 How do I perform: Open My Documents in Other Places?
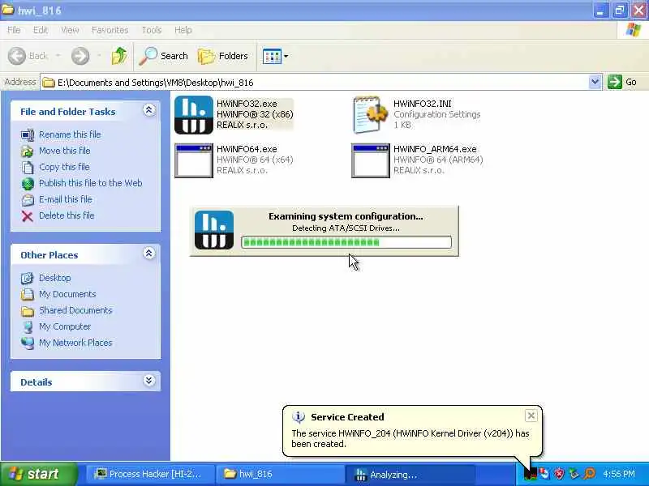coord(67,294)
